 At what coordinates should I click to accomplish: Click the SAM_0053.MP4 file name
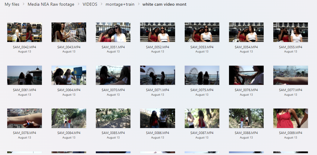tap(202, 47)
